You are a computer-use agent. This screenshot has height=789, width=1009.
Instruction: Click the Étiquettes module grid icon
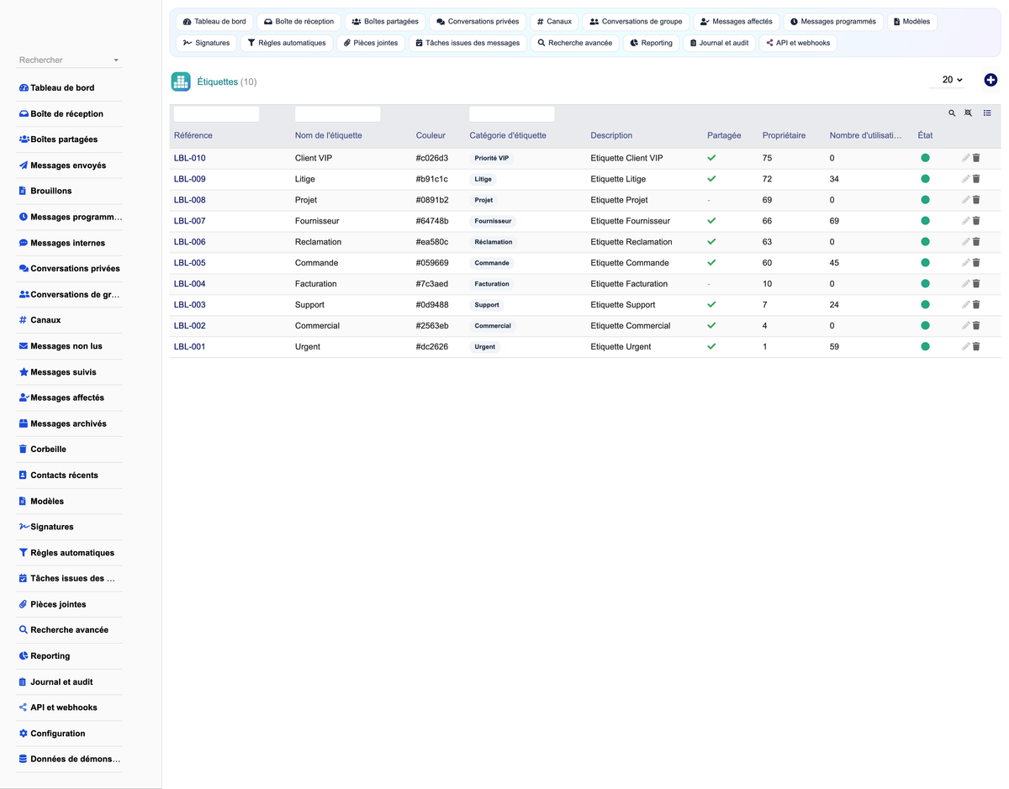click(x=181, y=82)
